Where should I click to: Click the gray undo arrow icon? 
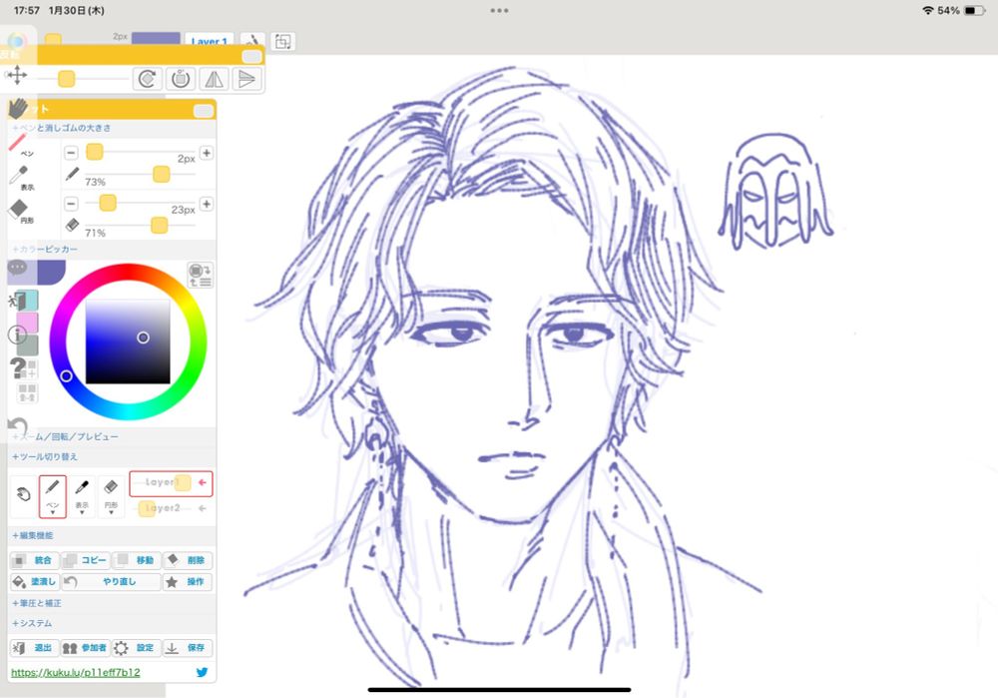(x=18, y=426)
